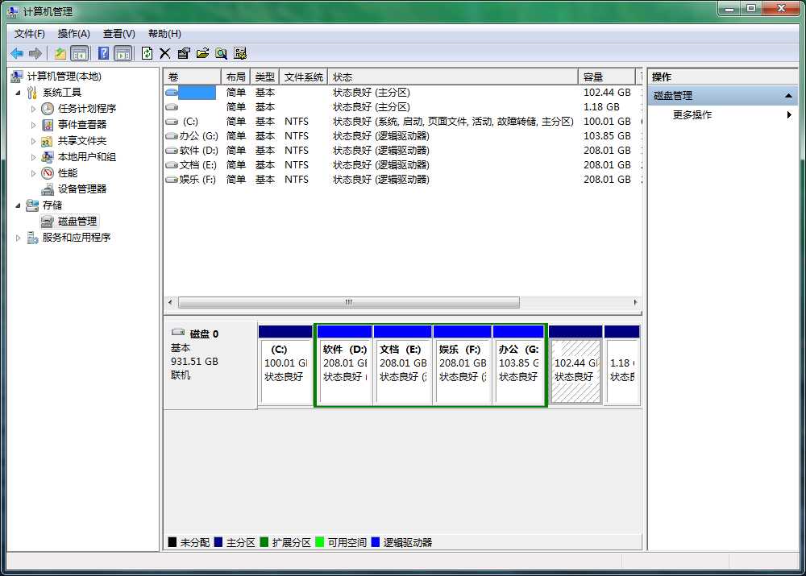Toggle the Show/Hide Console Tree icon
The width and height of the screenshot is (806, 576).
[79, 53]
